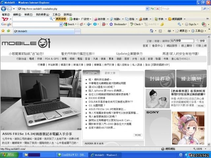Open the Google toolbar search box dropdown
Image resolution: width=211 pixels, height=158 pixels.
pyautogui.click(x=61, y=24)
